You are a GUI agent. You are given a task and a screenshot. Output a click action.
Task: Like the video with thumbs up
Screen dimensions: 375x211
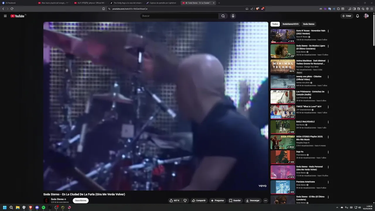(x=174, y=200)
